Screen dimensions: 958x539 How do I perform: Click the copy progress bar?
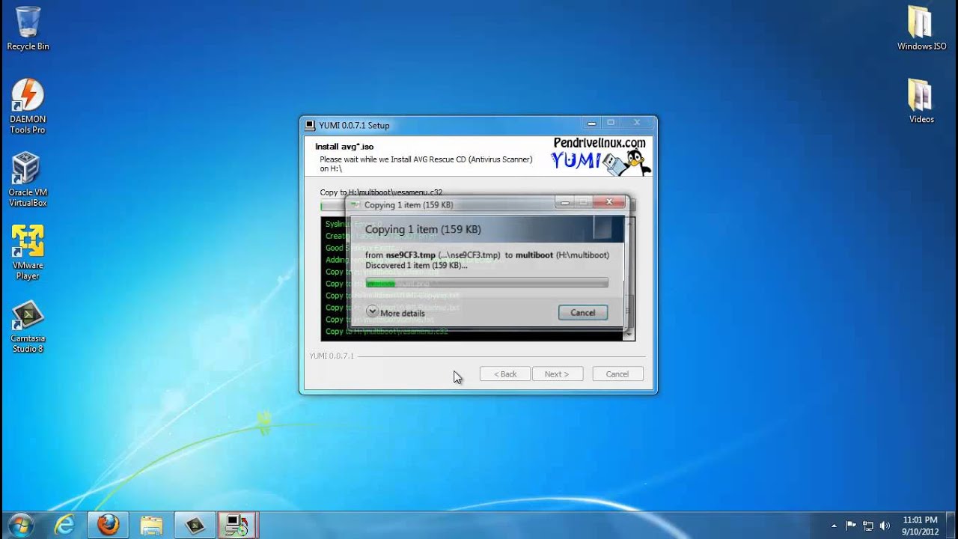[486, 283]
